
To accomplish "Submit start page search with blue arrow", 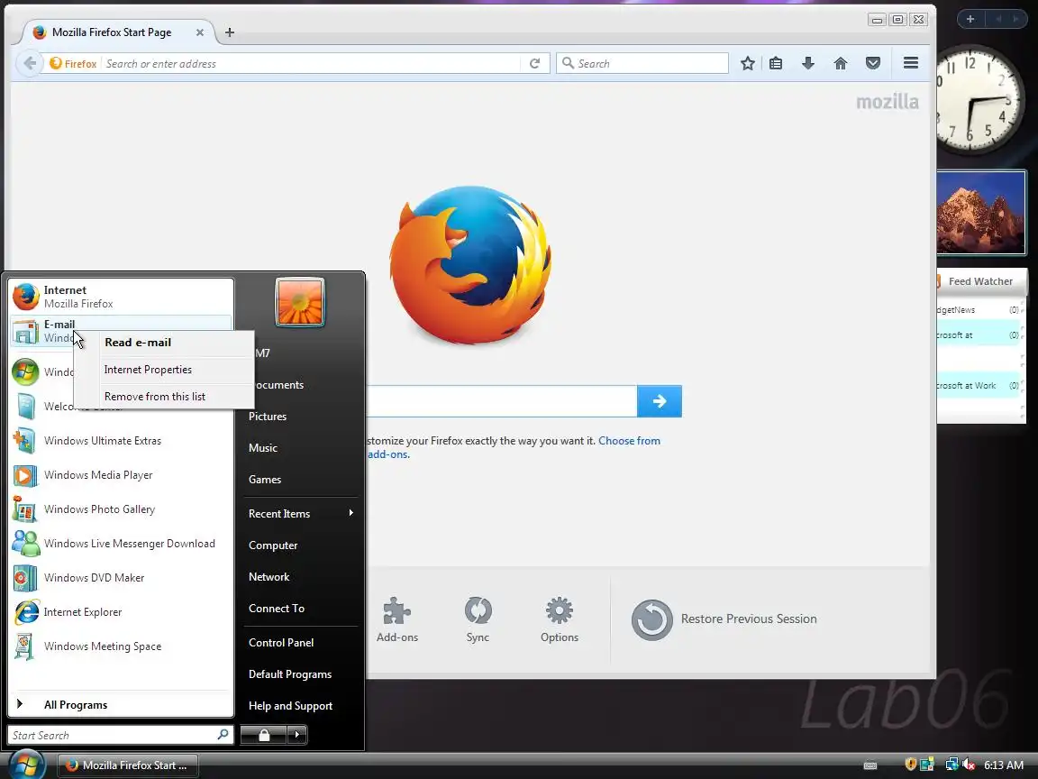I will 660,401.
